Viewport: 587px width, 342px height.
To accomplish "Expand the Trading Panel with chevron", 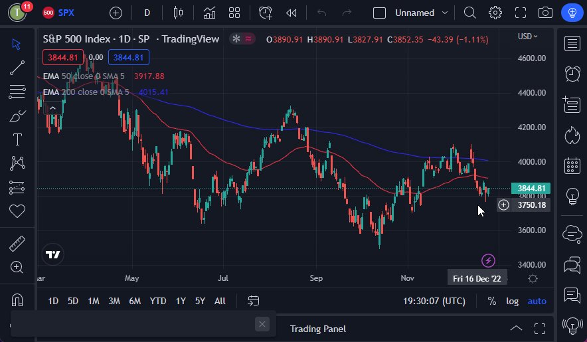I will (x=516, y=328).
